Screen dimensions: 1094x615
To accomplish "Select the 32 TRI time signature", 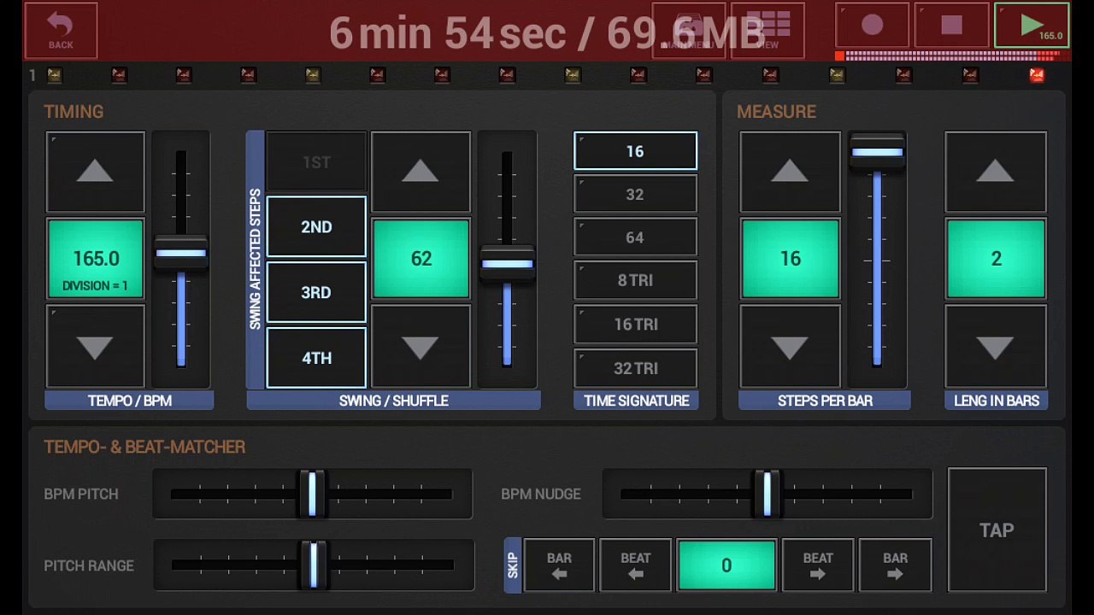I will click(x=635, y=368).
